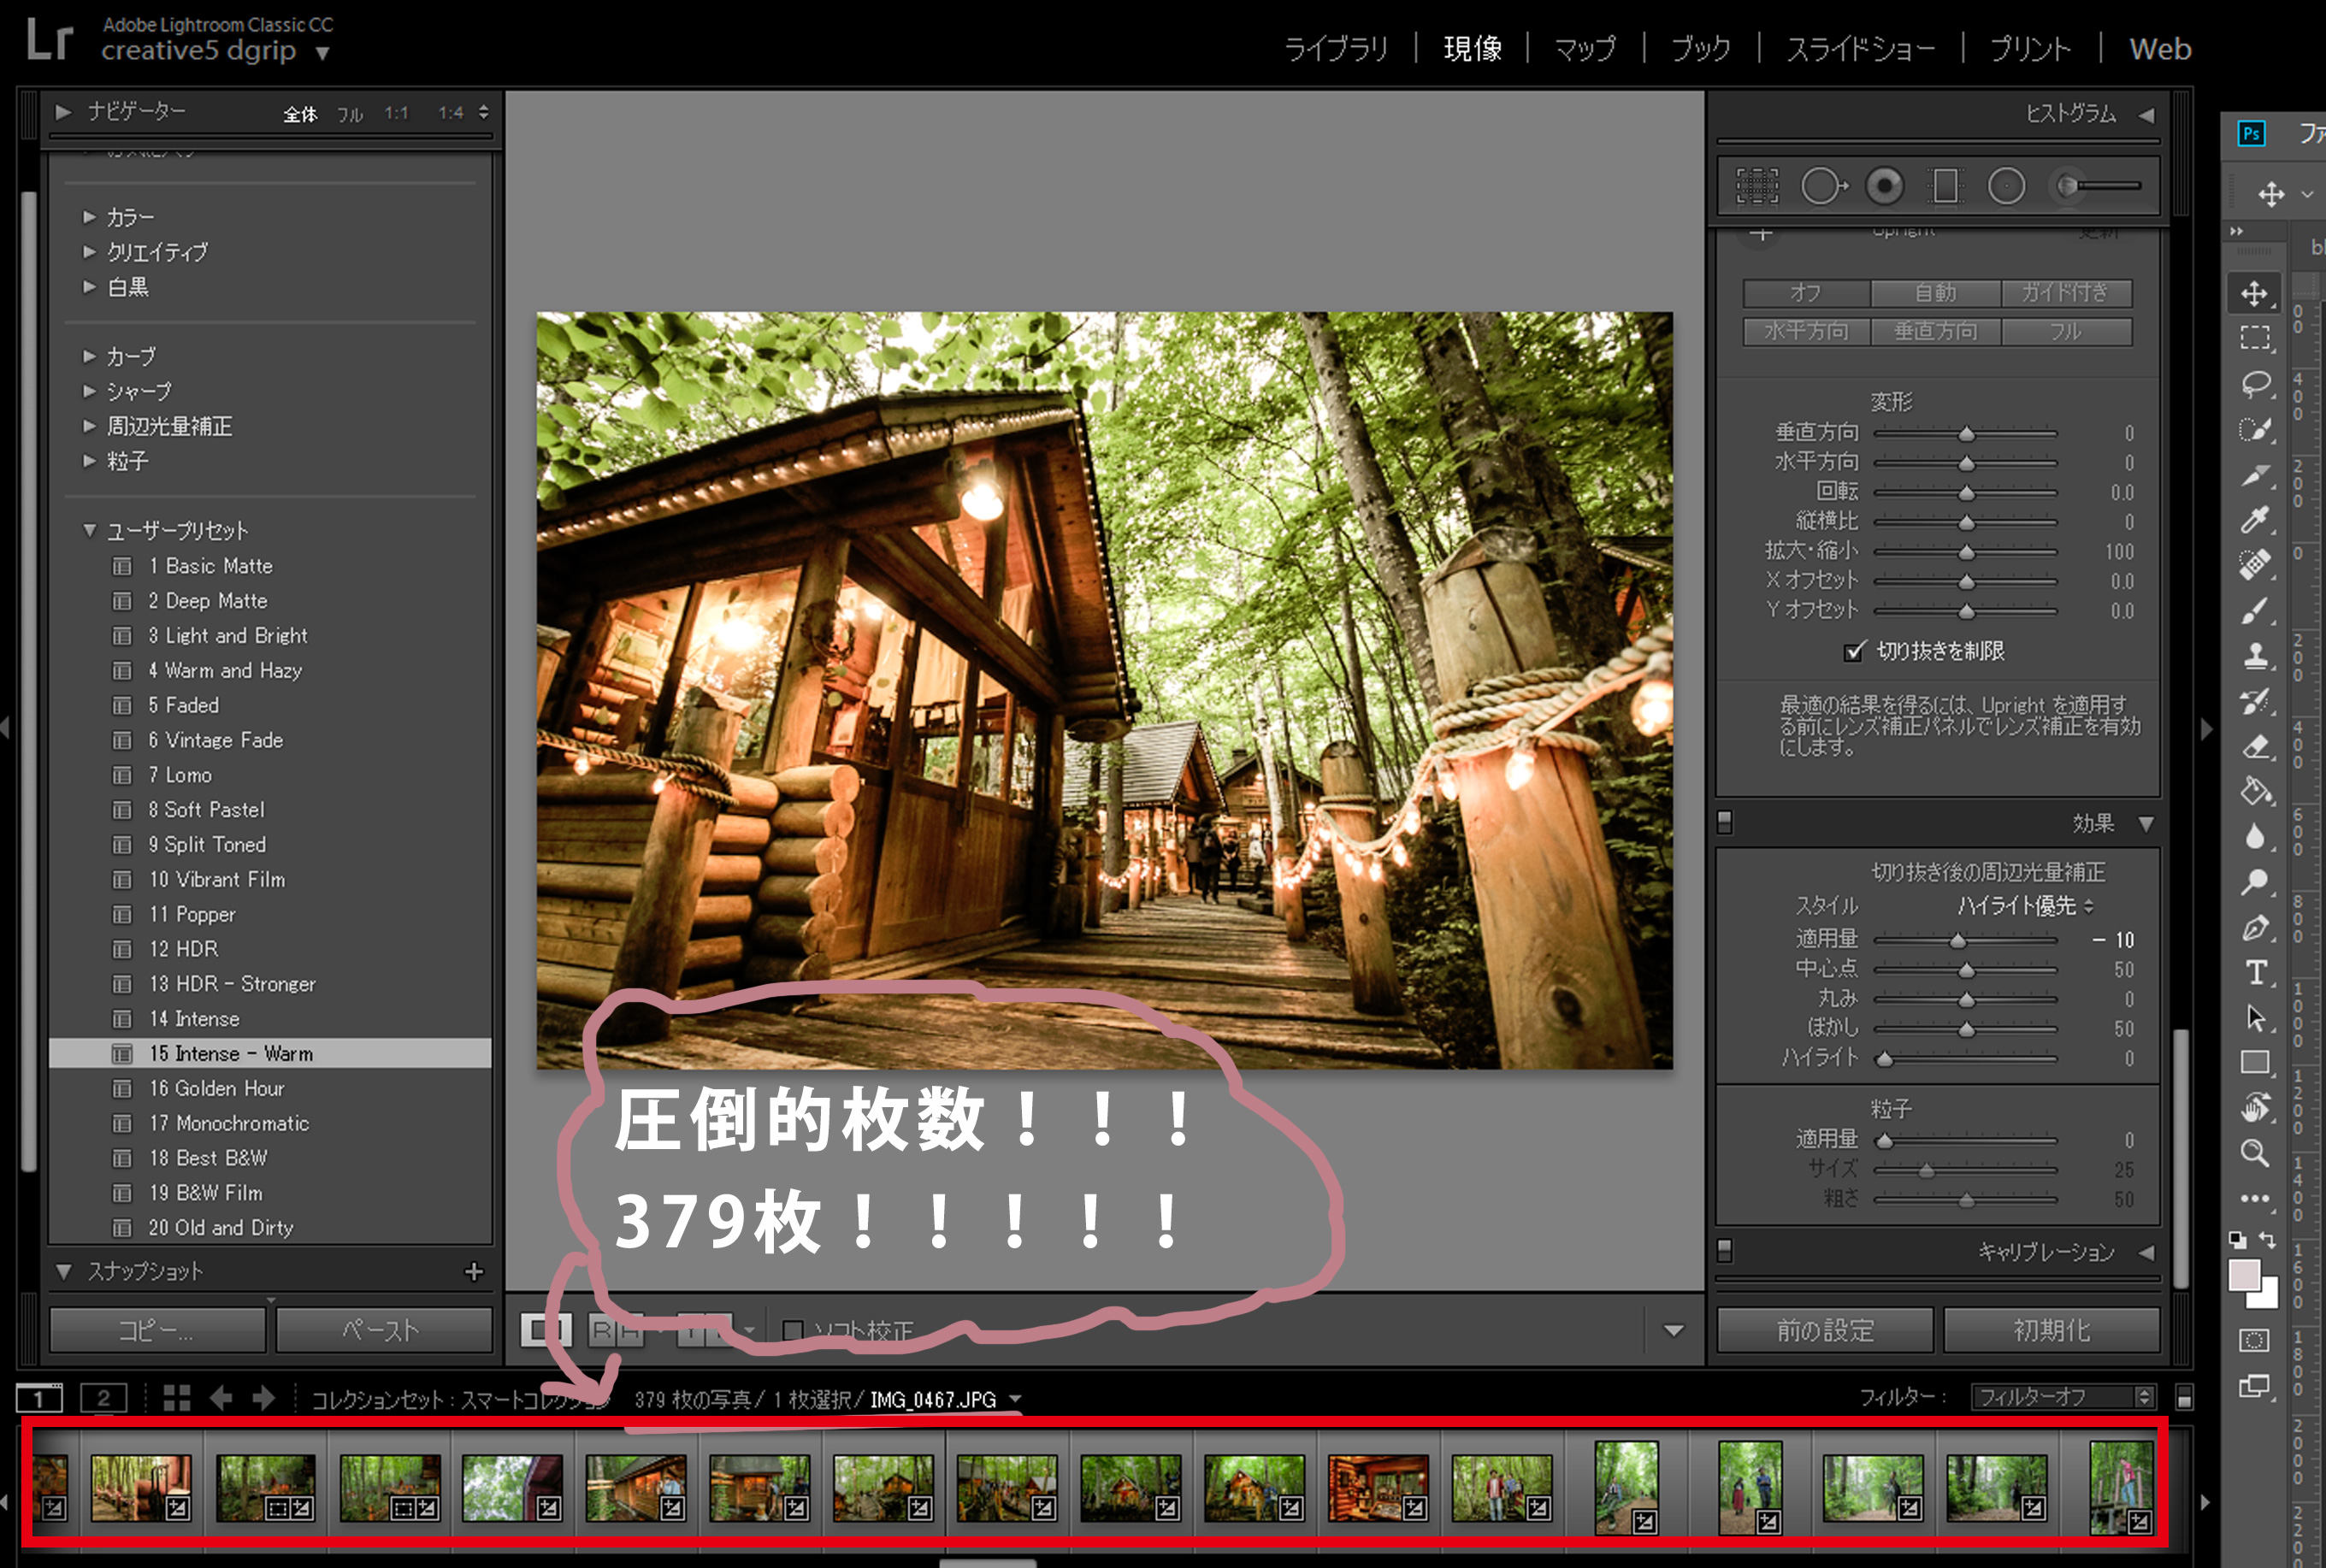Open the ブック module
2326x1568 pixels.
click(x=1701, y=48)
